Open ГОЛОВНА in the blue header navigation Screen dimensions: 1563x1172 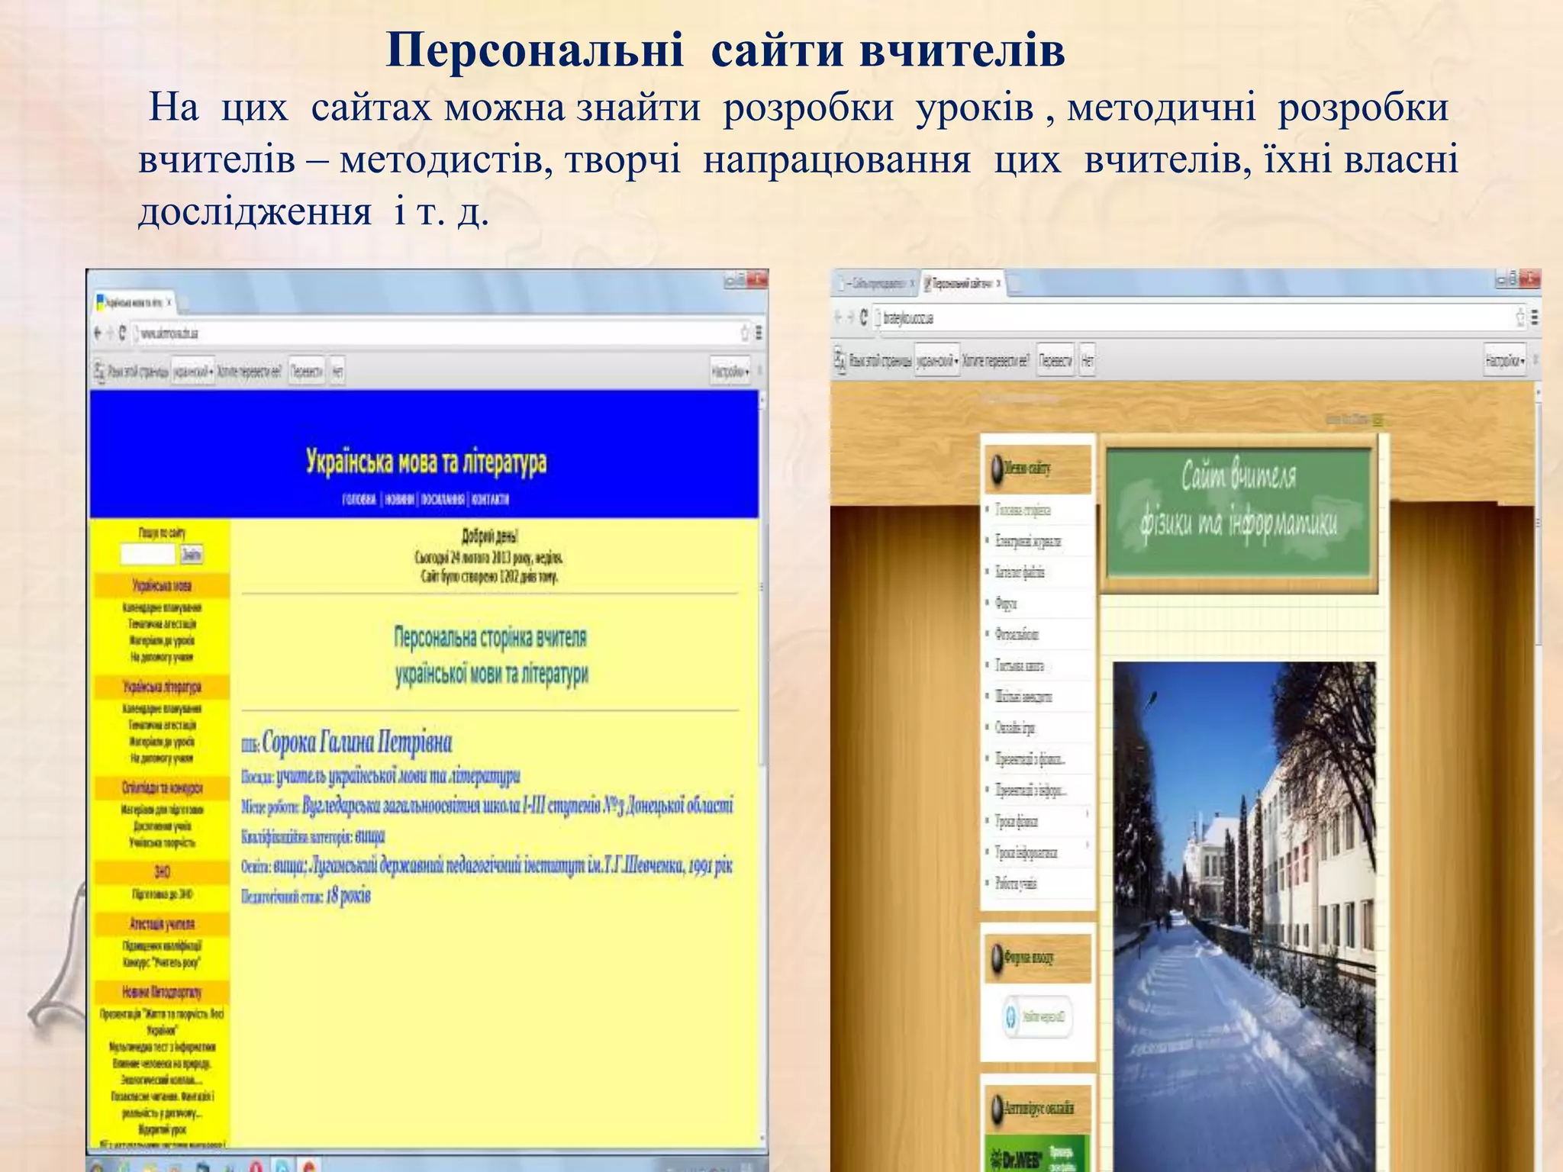point(360,500)
